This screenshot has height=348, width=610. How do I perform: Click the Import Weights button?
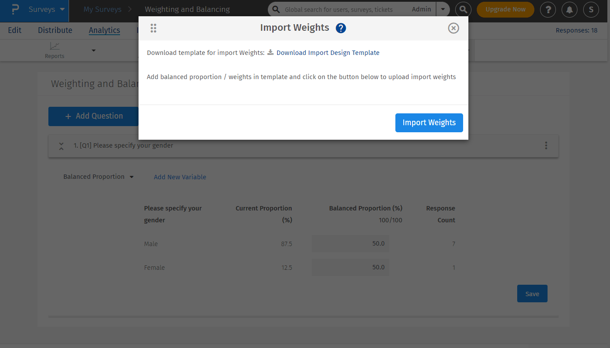pos(429,123)
